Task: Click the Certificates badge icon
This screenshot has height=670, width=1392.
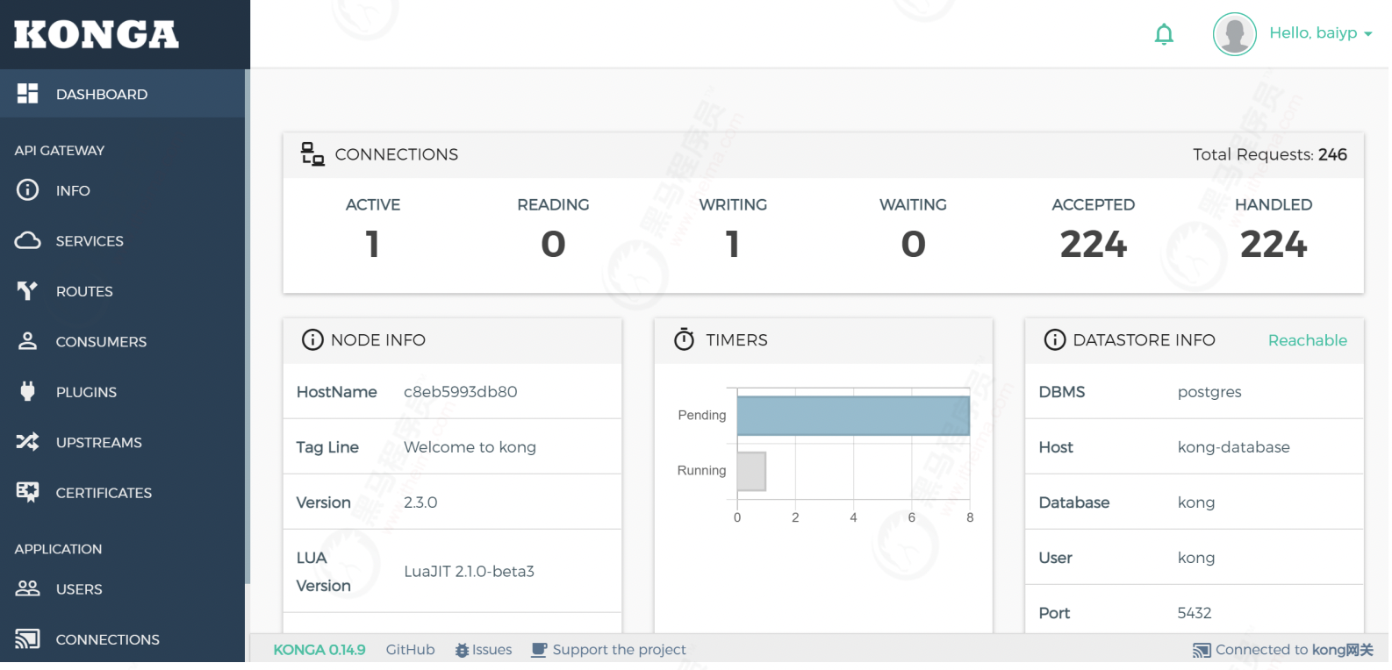Action: pos(28,492)
